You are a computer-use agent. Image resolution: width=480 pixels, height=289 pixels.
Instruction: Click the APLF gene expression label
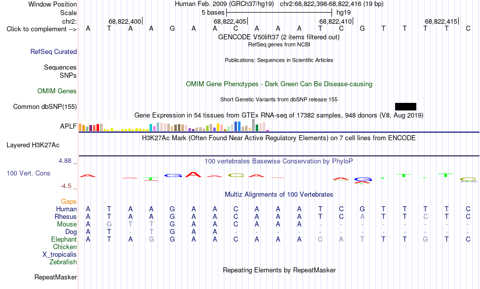point(68,126)
